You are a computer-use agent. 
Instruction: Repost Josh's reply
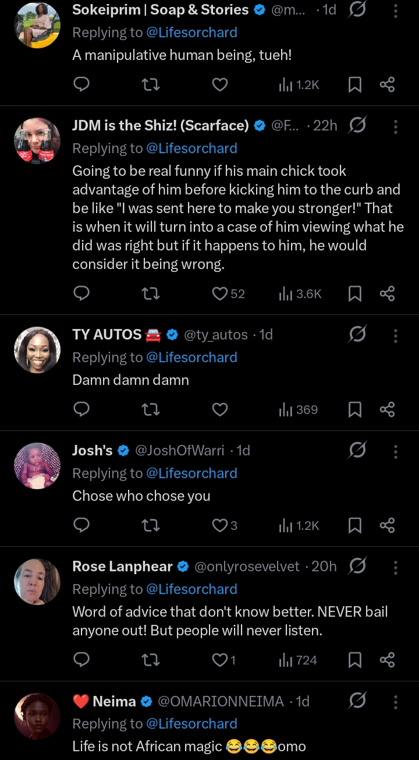click(151, 525)
